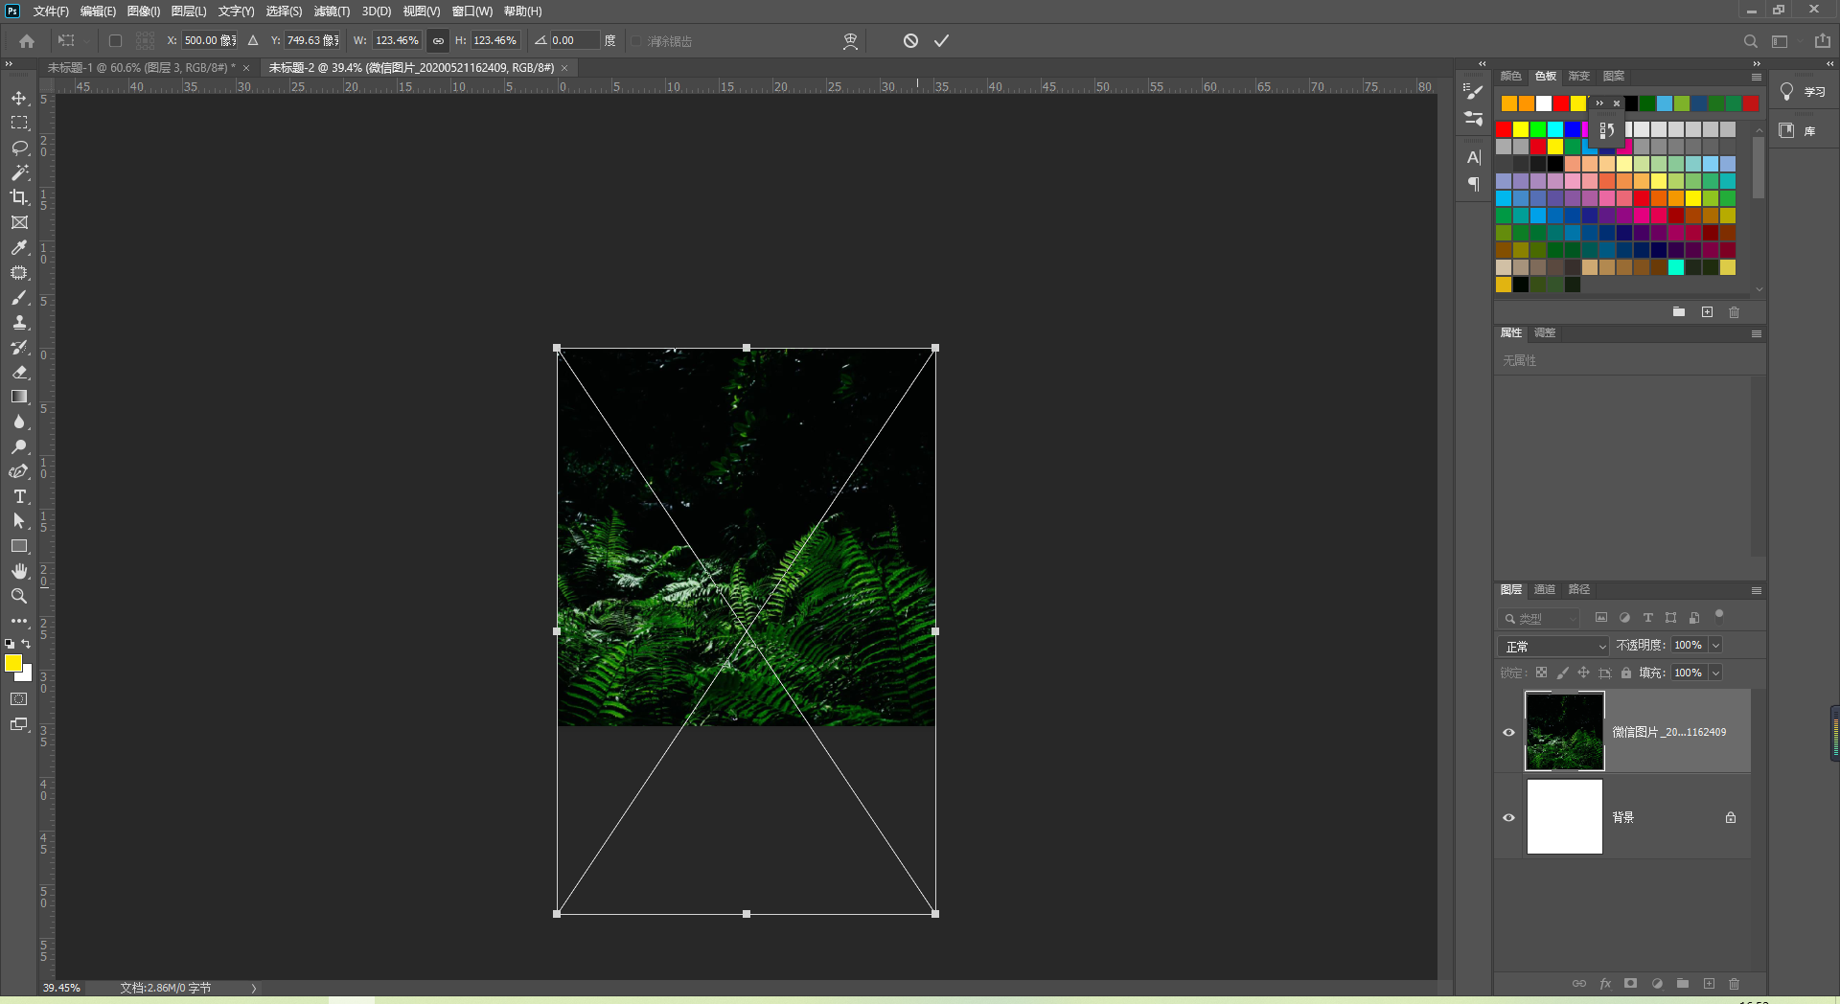This screenshot has width=1840, height=1004.
Task: Select the Move tool
Action: point(19,99)
